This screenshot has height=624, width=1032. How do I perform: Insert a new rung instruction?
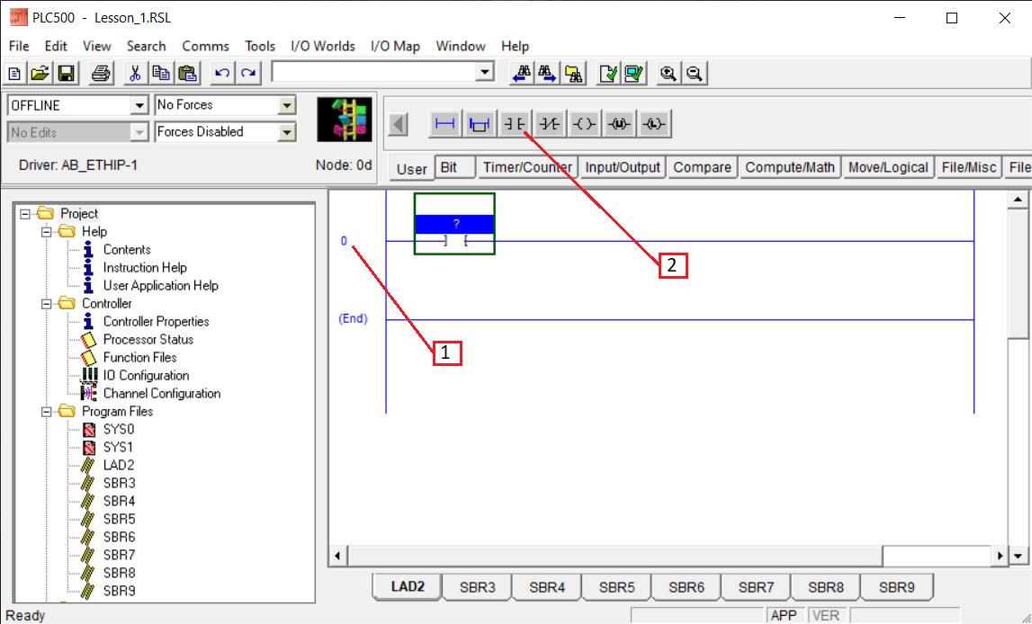[x=444, y=123]
